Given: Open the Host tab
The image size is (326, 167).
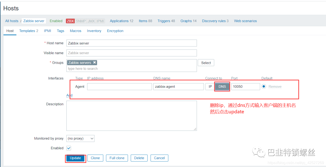Looking at the screenshot, I should click(10, 31).
